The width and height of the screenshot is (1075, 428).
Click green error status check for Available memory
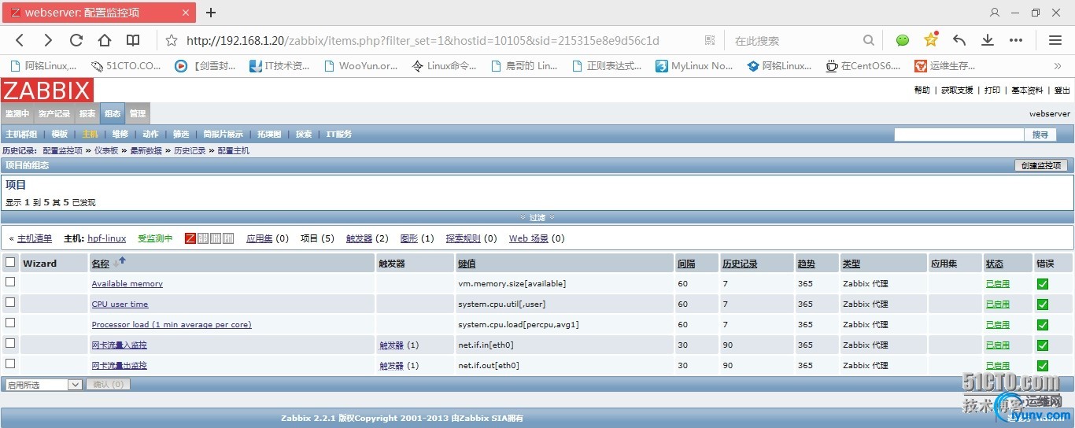[x=1043, y=284]
